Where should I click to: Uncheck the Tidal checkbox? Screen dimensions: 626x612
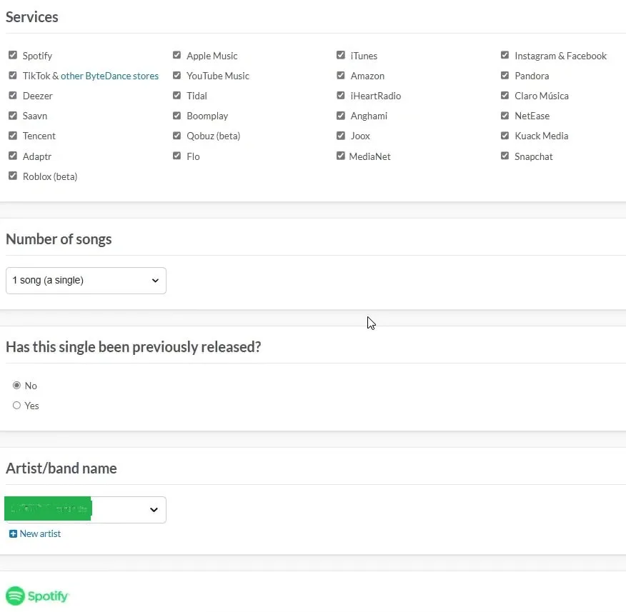coord(177,96)
